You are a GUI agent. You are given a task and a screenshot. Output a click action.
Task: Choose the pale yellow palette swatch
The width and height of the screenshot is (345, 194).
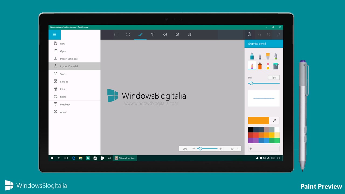coord(277,135)
